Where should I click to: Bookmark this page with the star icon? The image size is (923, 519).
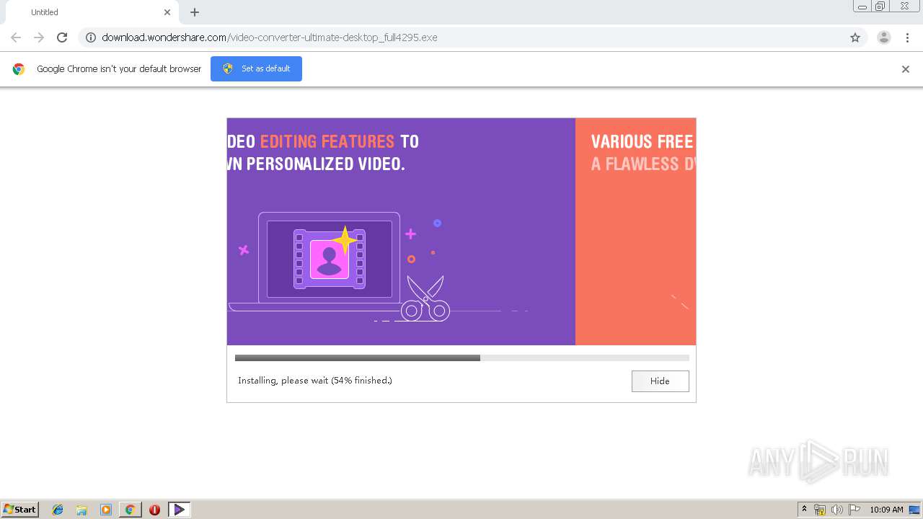click(x=855, y=37)
